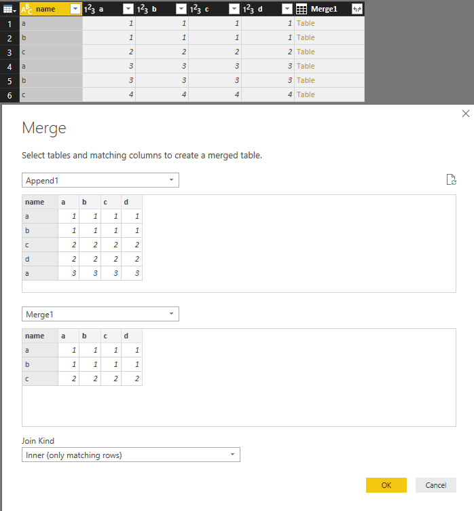Click the table icon on Merge1 column
The width and height of the screenshot is (474, 511).
tap(302, 9)
